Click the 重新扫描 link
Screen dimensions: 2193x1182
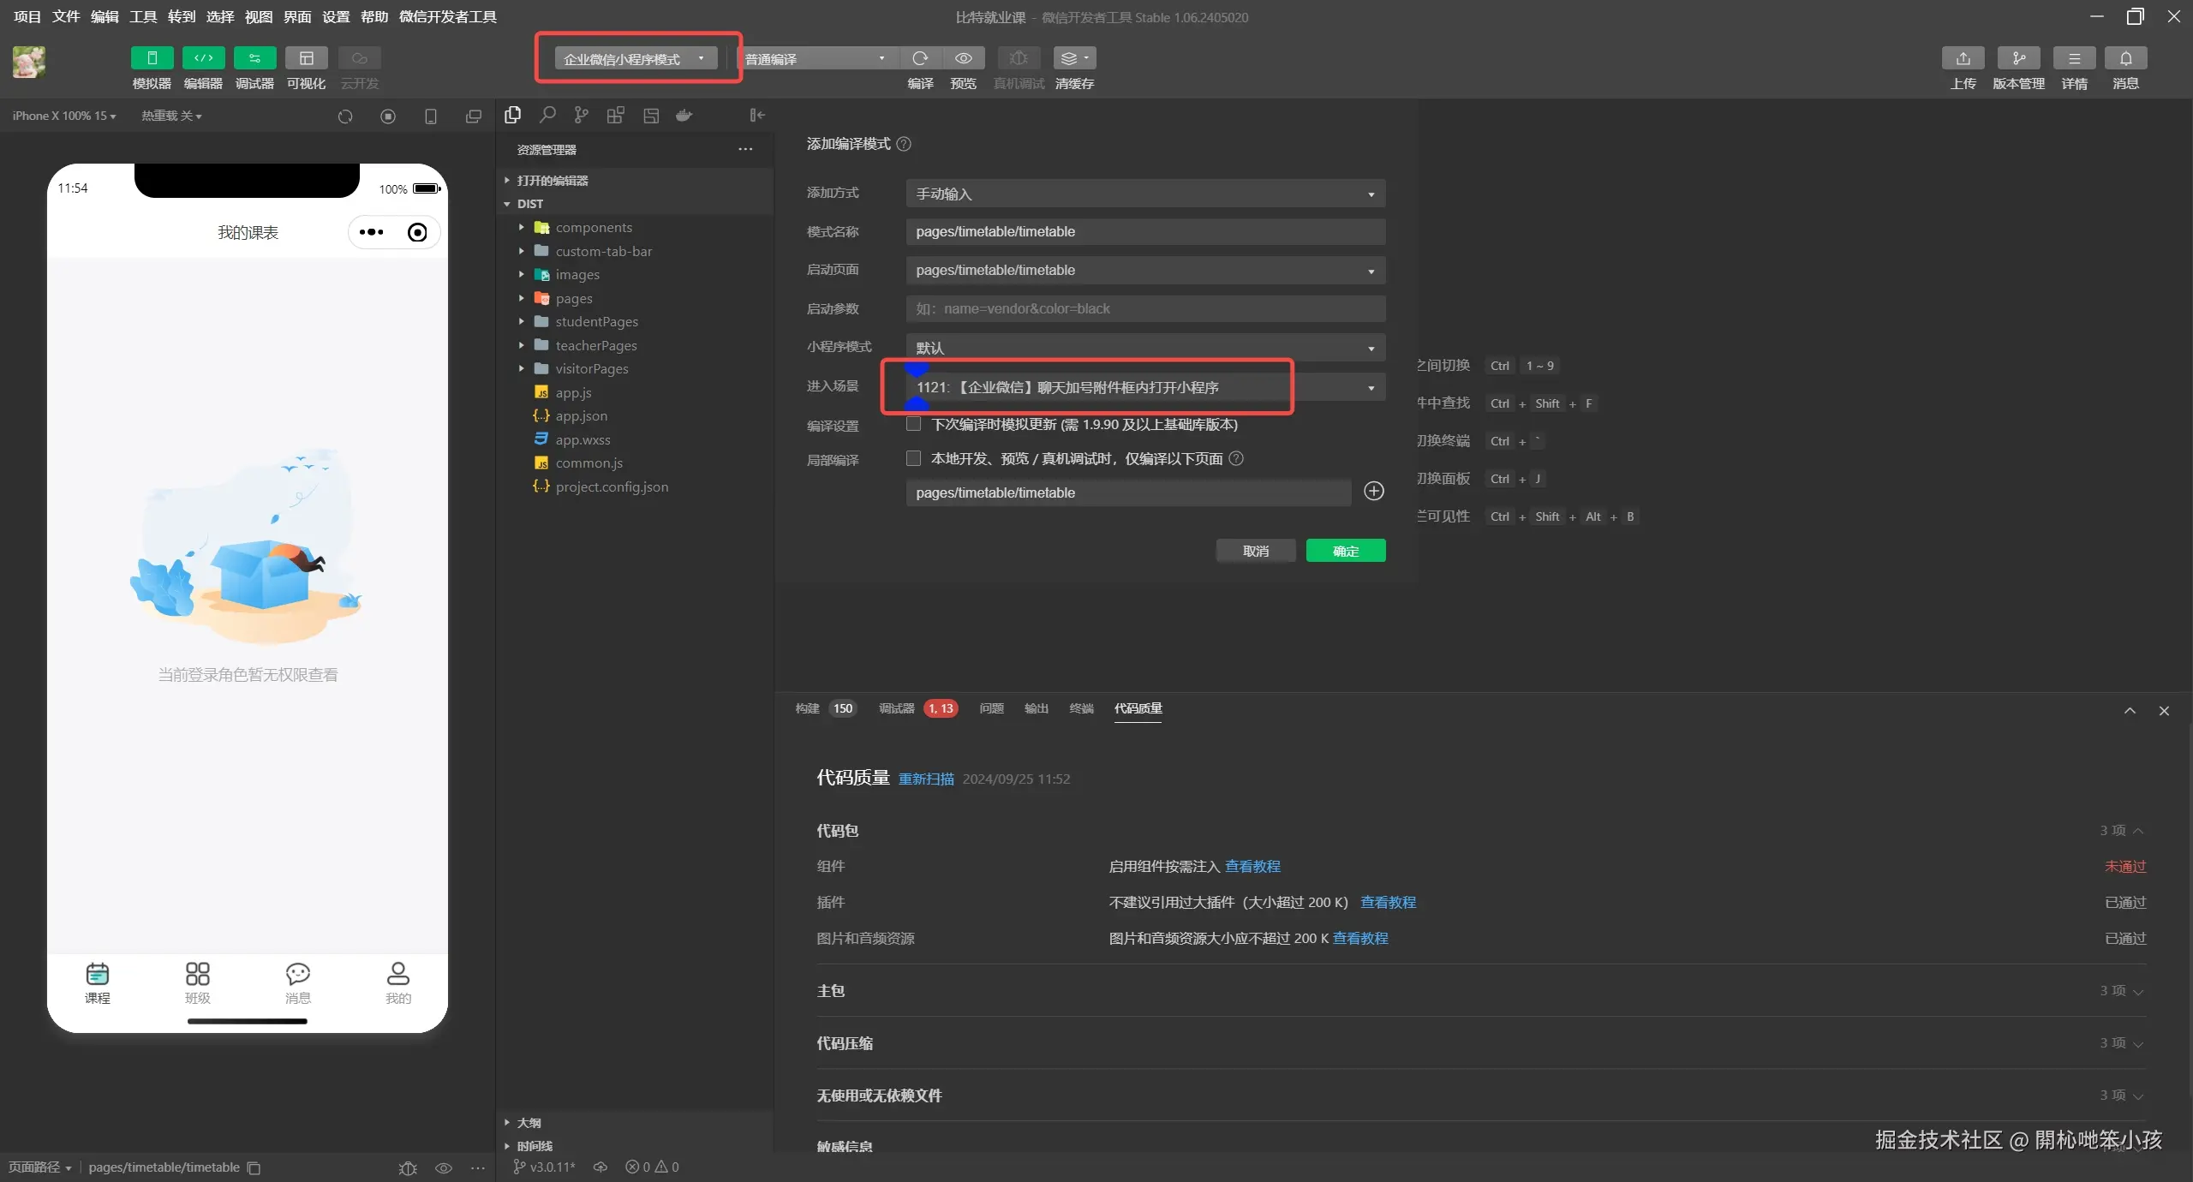(x=925, y=779)
